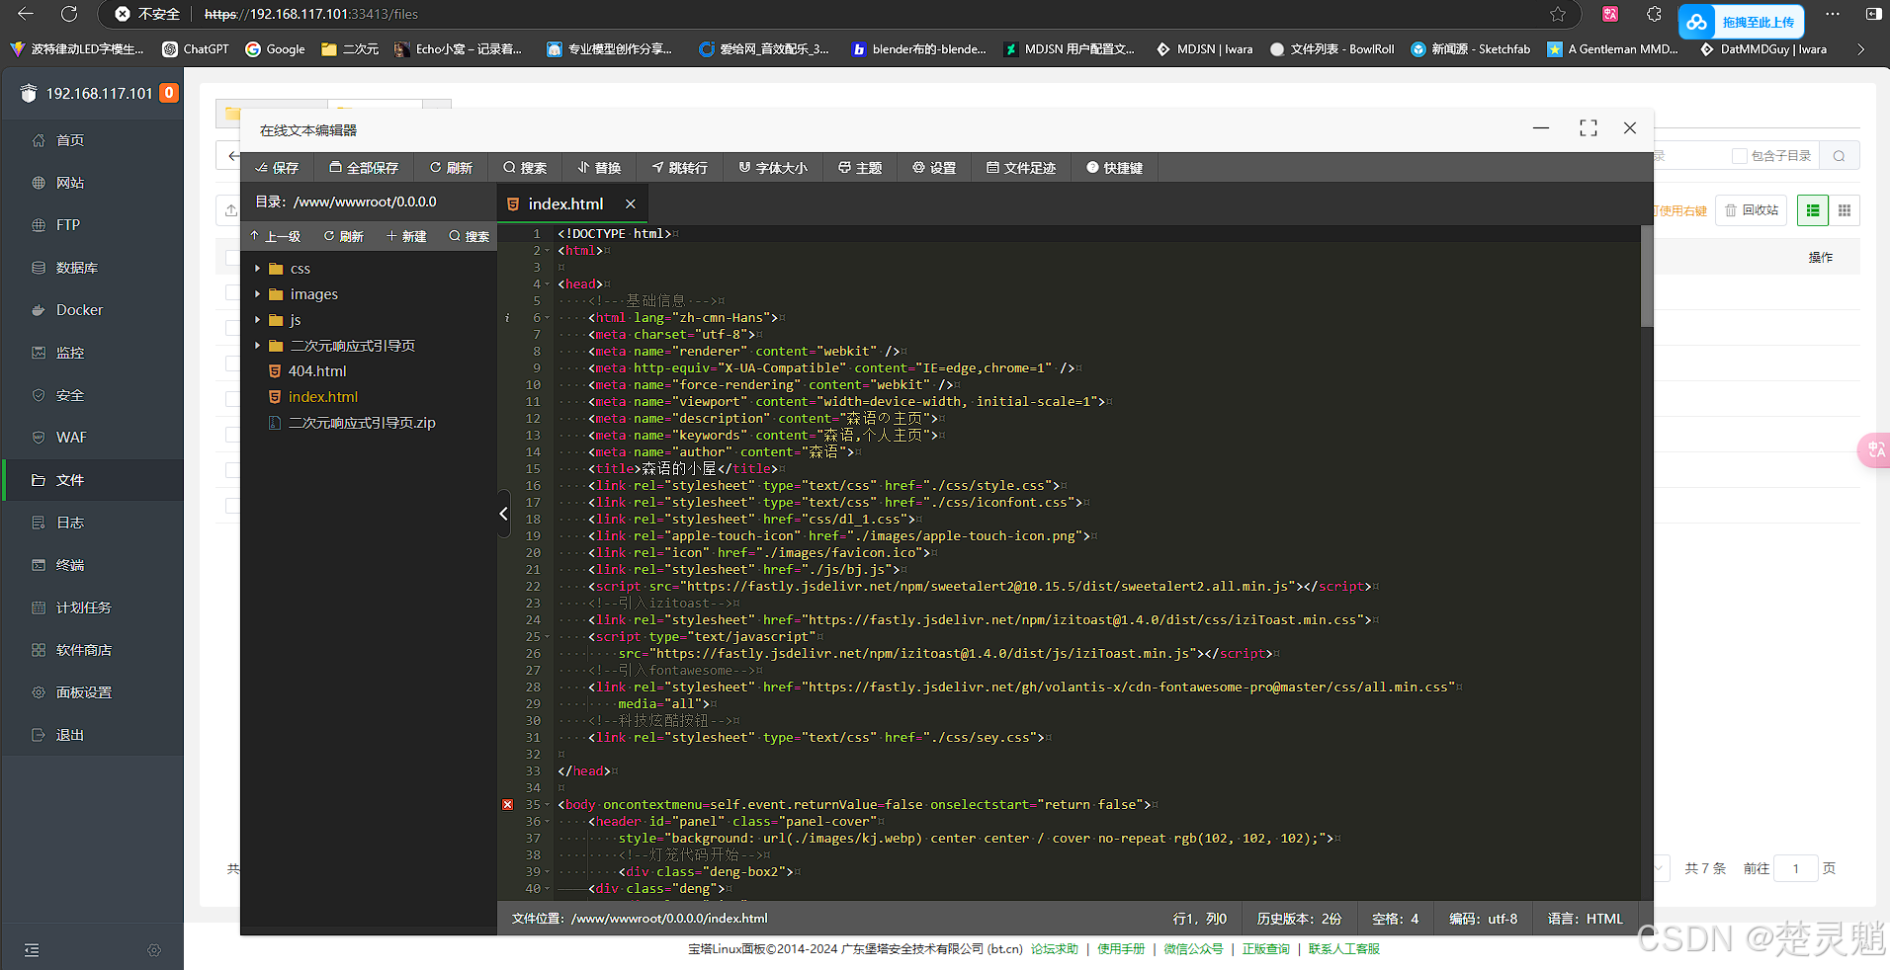
Task: Bookmark this page with star icon
Action: pyautogui.click(x=1558, y=14)
